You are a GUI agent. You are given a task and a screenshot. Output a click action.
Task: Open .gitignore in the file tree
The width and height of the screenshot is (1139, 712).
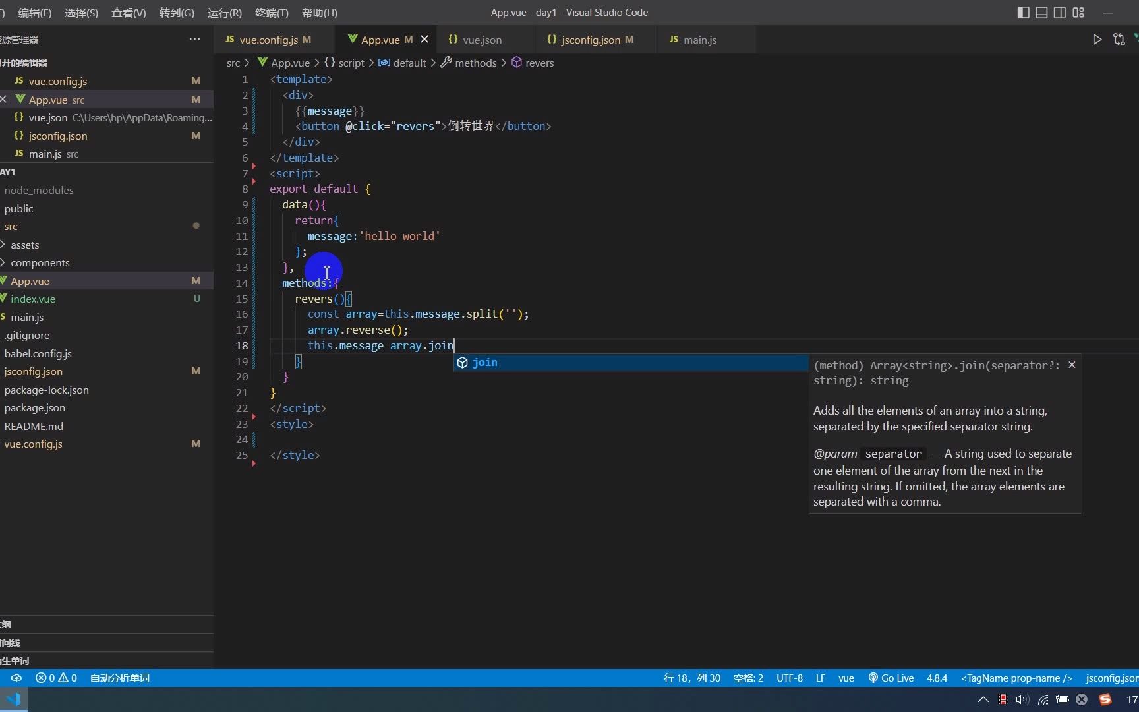click(x=107, y=335)
